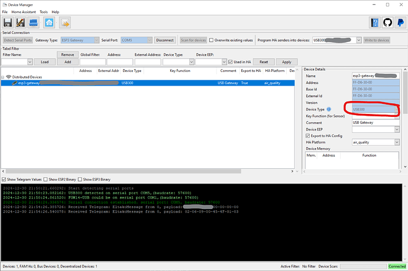The height and width of the screenshot is (271, 408).
Task: Click the Comment column header
Action: [x=228, y=71]
